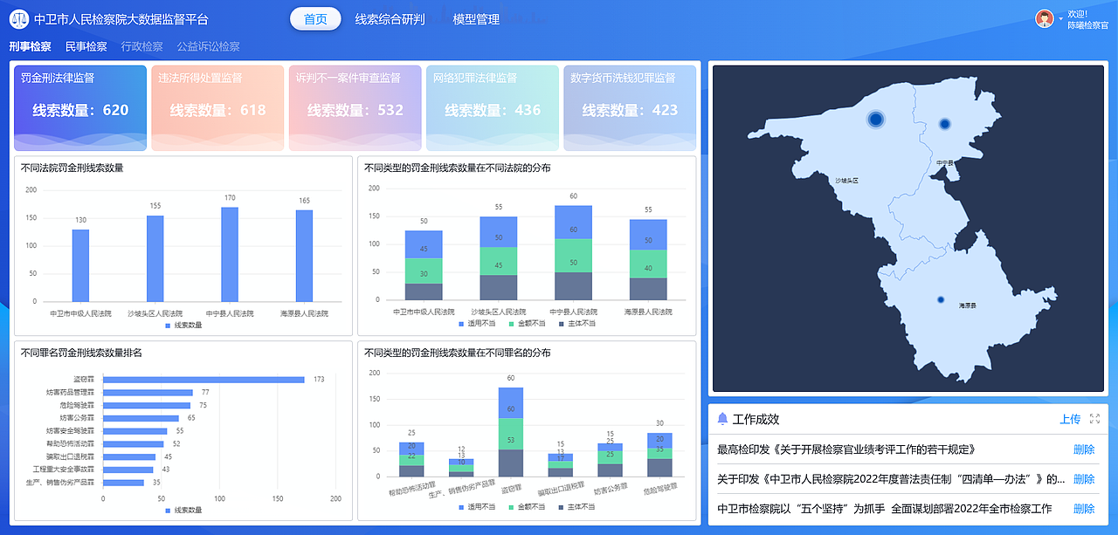Click the 首页 navigation button

(x=314, y=17)
